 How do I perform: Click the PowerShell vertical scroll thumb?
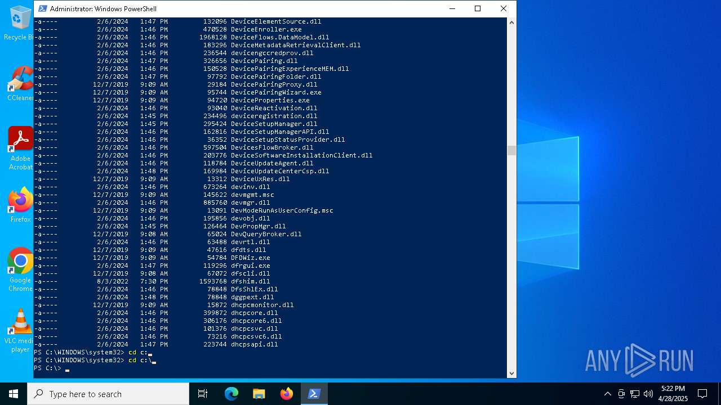click(511, 150)
